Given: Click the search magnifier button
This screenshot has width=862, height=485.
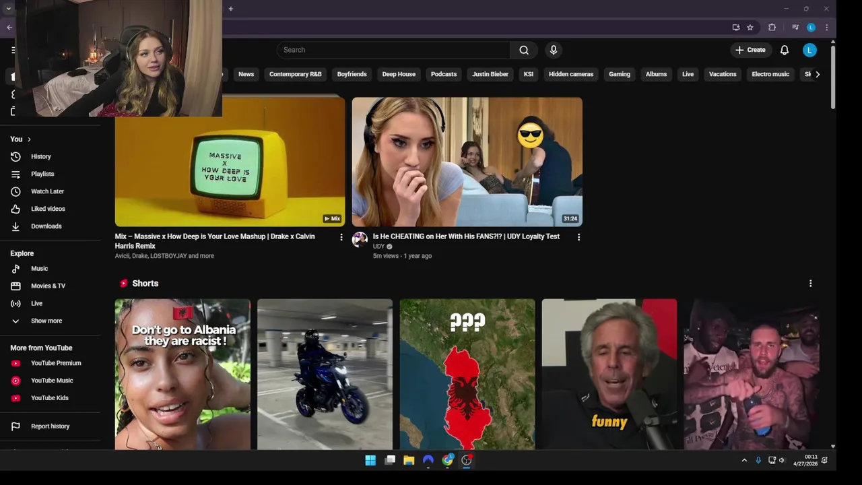Looking at the screenshot, I should [524, 50].
